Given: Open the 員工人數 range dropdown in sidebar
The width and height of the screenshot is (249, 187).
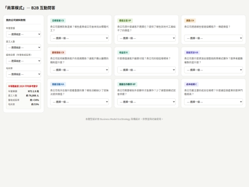Looking at the screenshot, I should click(x=24, y=48).
